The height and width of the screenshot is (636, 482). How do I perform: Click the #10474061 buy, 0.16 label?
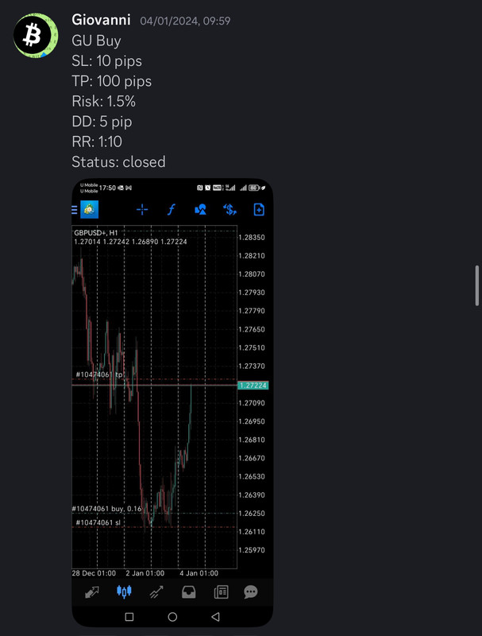(107, 509)
